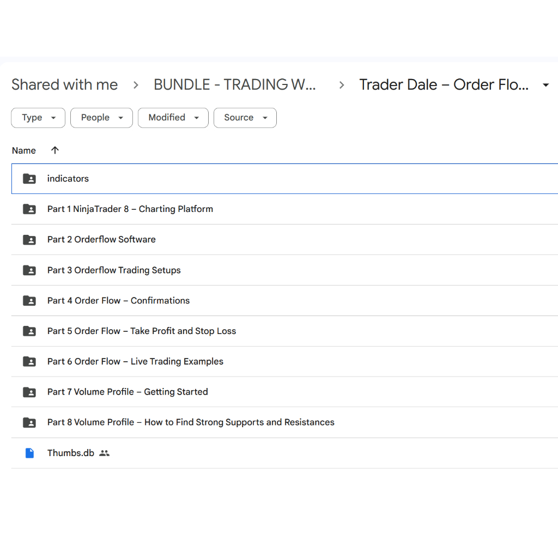Navigate to the BUNDLE - TRADING breadcrumb folder
The height and width of the screenshot is (558, 558).
pyautogui.click(x=234, y=84)
